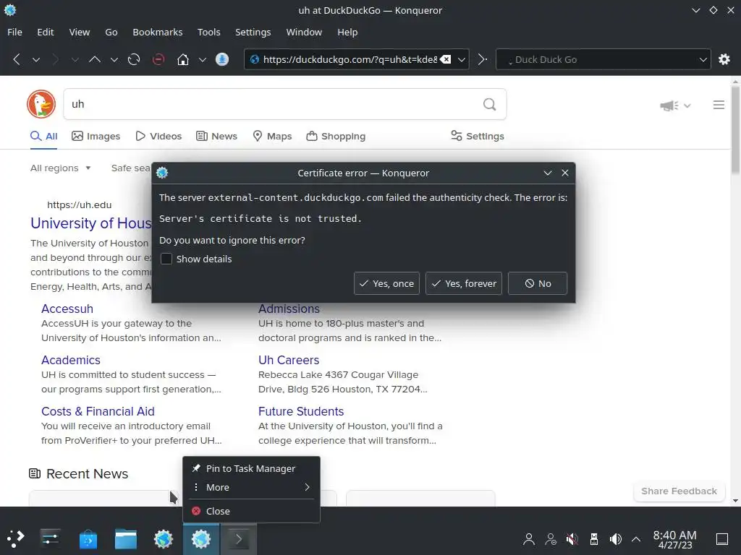Open DuckDuckGo hamburger menu
This screenshot has height=555, width=741.
(719, 105)
